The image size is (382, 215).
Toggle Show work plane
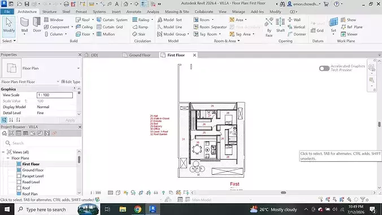pos(349,20)
